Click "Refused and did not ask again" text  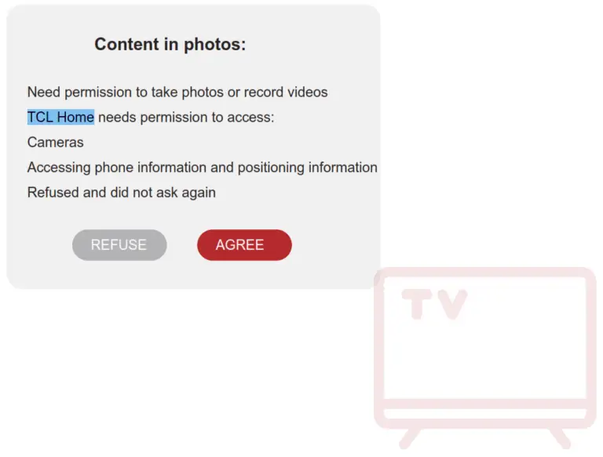(122, 192)
